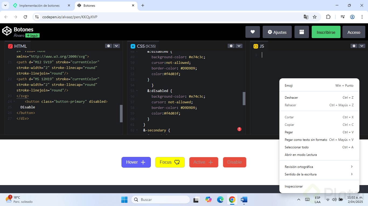The image size is (368, 206).
Task: Launch Copilot from the taskbar
Action: coord(208,200)
